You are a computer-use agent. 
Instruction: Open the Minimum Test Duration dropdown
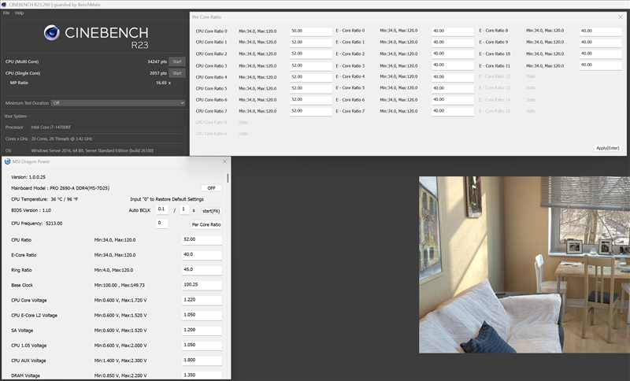point(118,103)
